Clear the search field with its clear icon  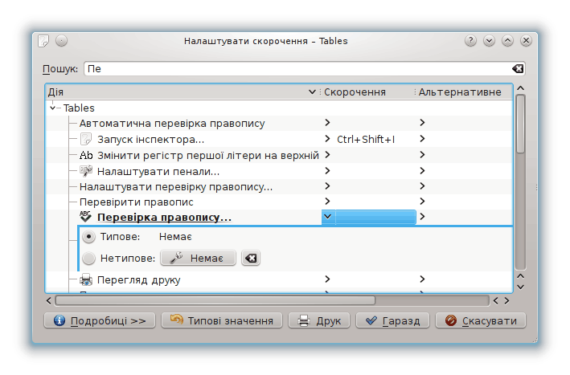coord(518,69)
